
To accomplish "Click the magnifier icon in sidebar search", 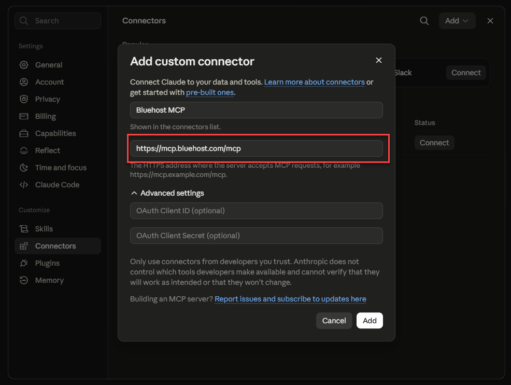I will [x=24, y=21].
